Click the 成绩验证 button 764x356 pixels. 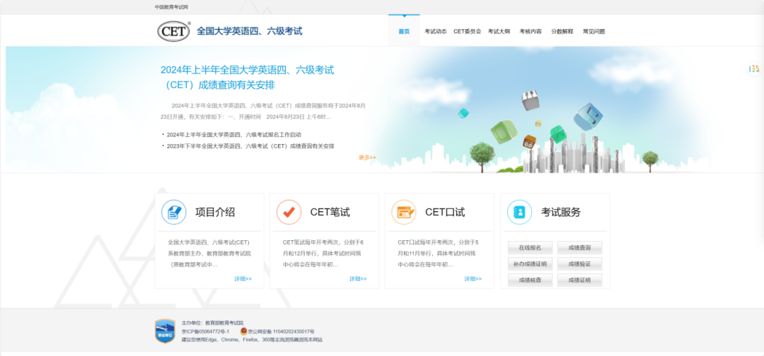pos(579,264)
